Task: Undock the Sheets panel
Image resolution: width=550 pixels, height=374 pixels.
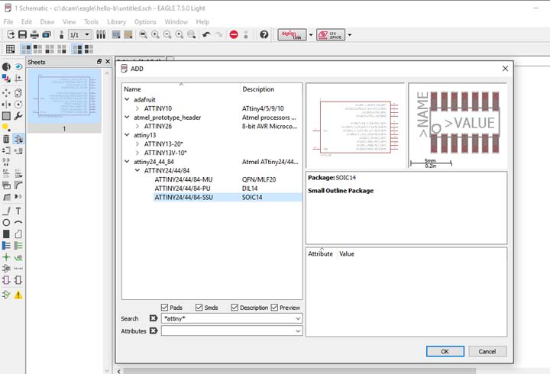Action: pos(99,62)
